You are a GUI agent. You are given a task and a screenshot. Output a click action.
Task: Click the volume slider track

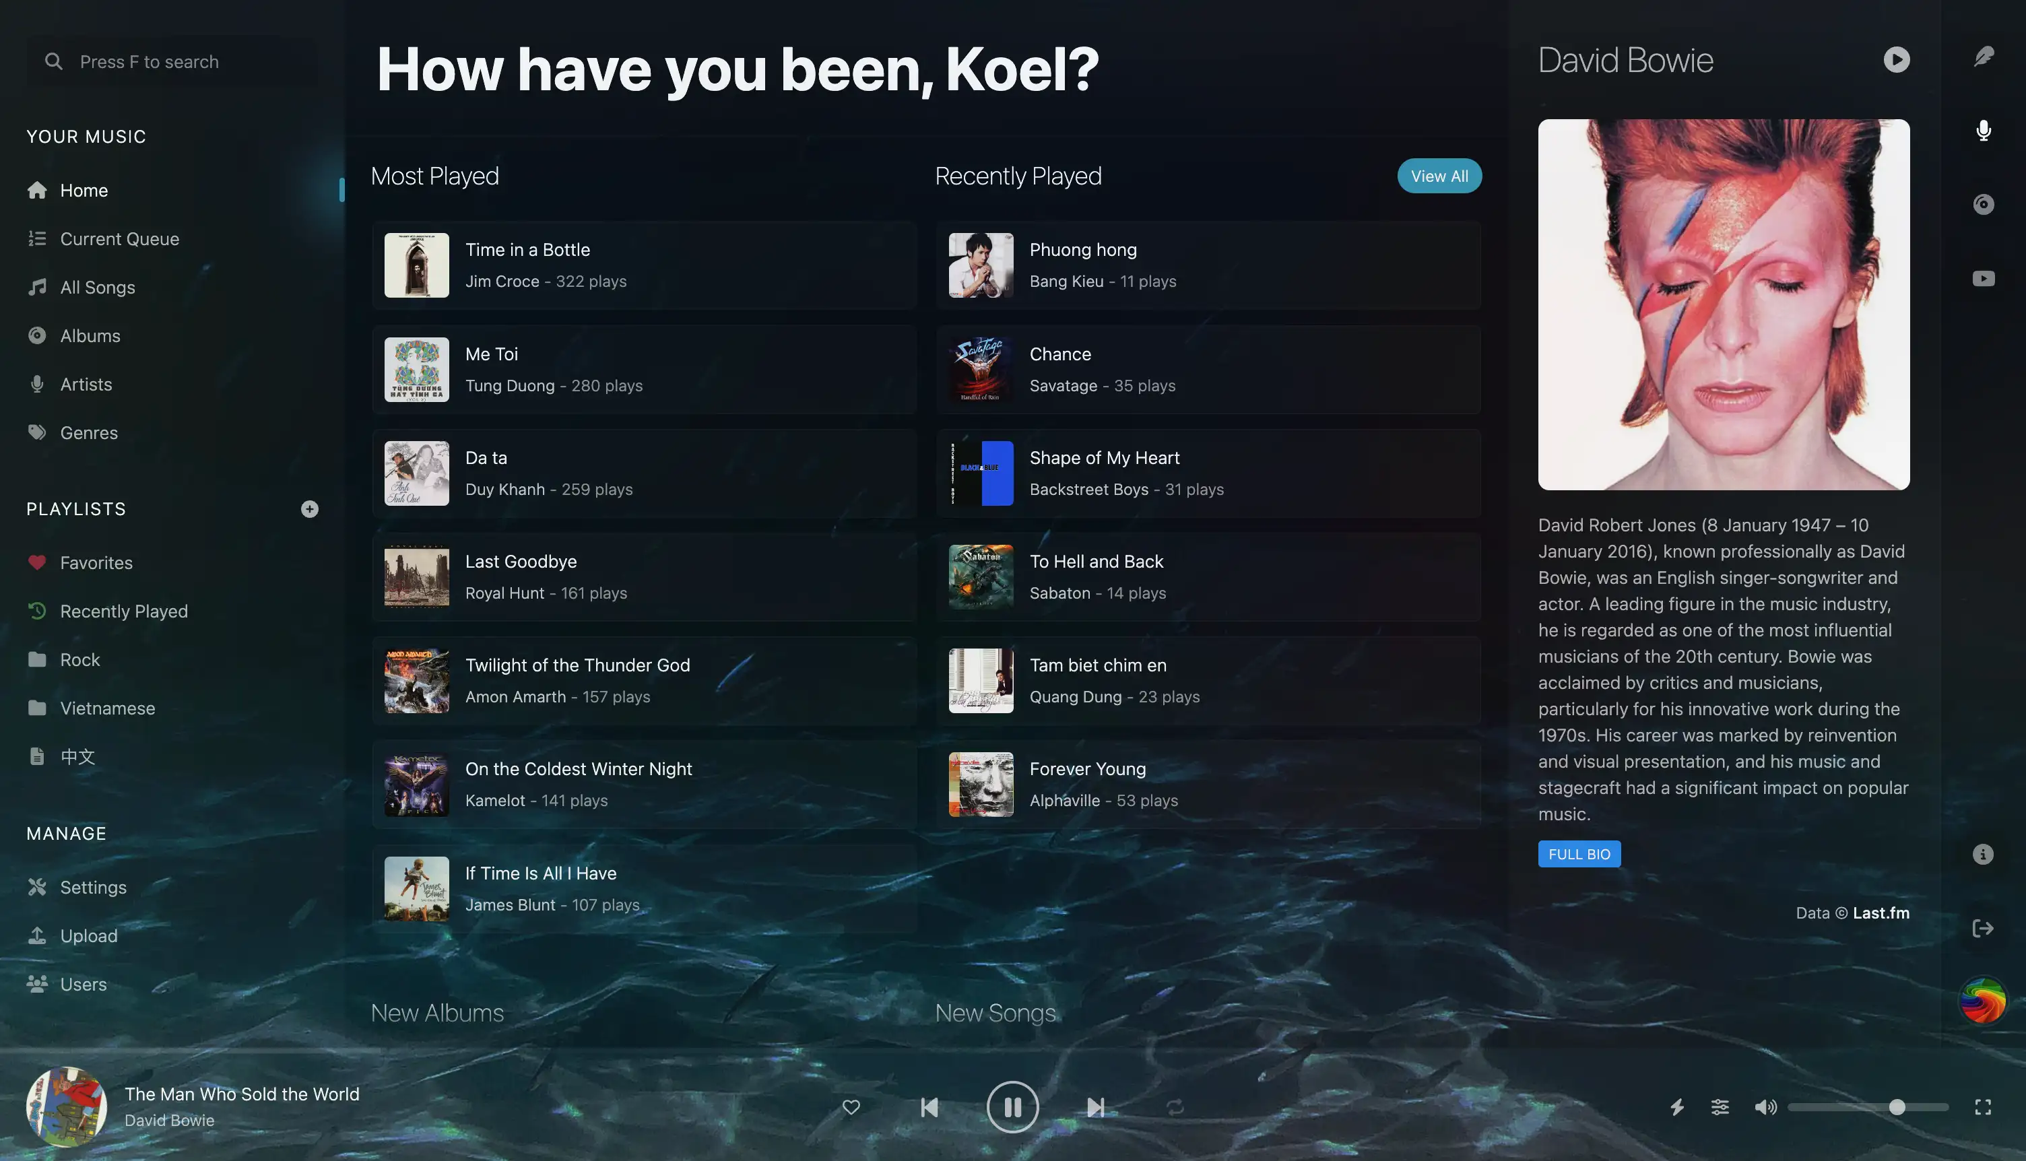click(x=1834, y=1106)
